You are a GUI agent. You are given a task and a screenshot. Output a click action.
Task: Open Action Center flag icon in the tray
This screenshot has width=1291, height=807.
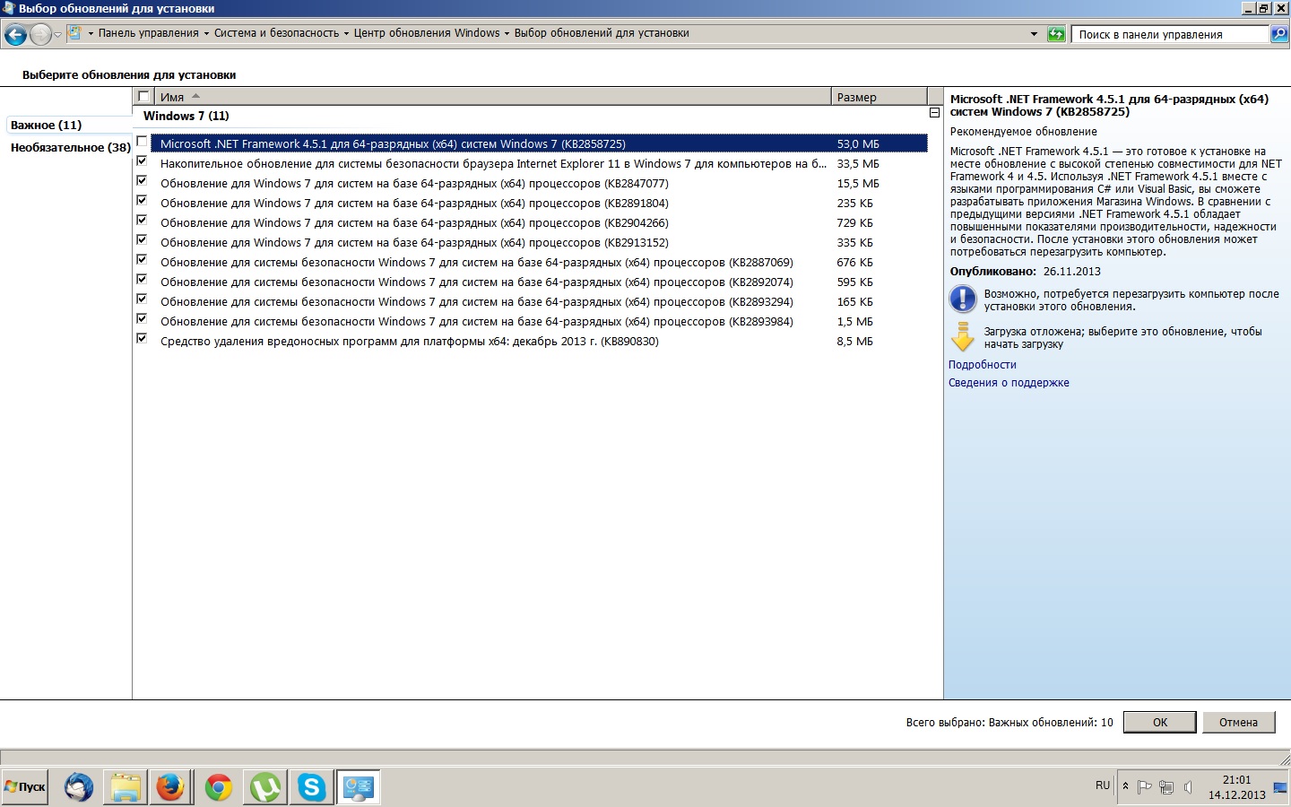tap(1144, 787)
